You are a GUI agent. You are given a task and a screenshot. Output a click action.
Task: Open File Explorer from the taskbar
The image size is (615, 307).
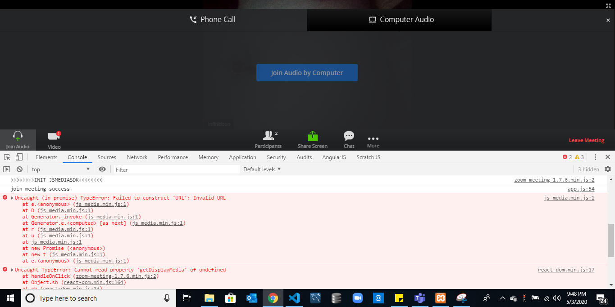[209, 298]
